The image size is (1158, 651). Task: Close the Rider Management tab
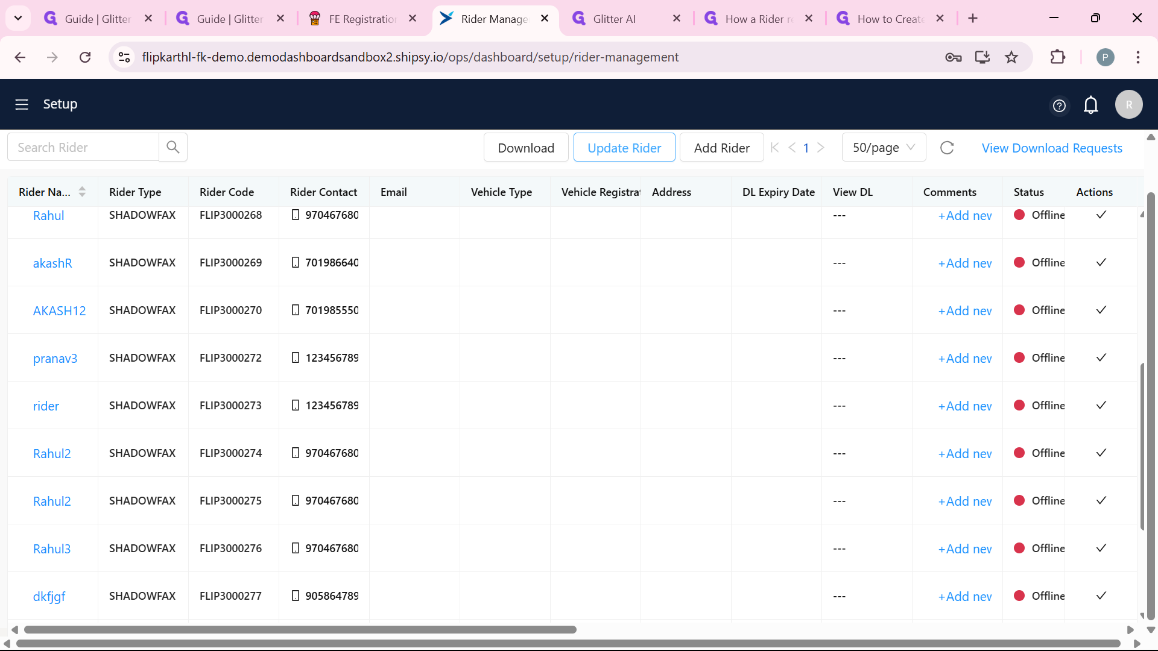[545, 19]
